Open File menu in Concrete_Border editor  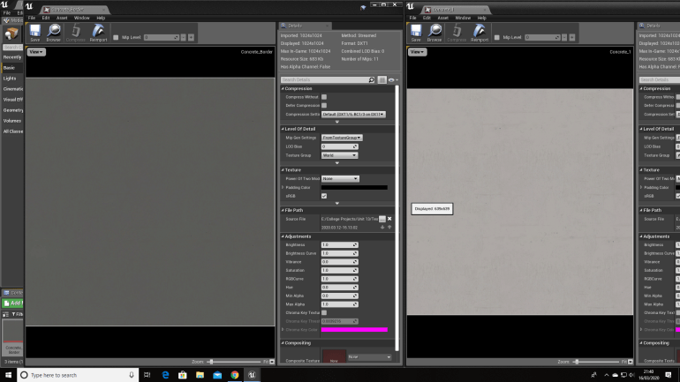32,18
